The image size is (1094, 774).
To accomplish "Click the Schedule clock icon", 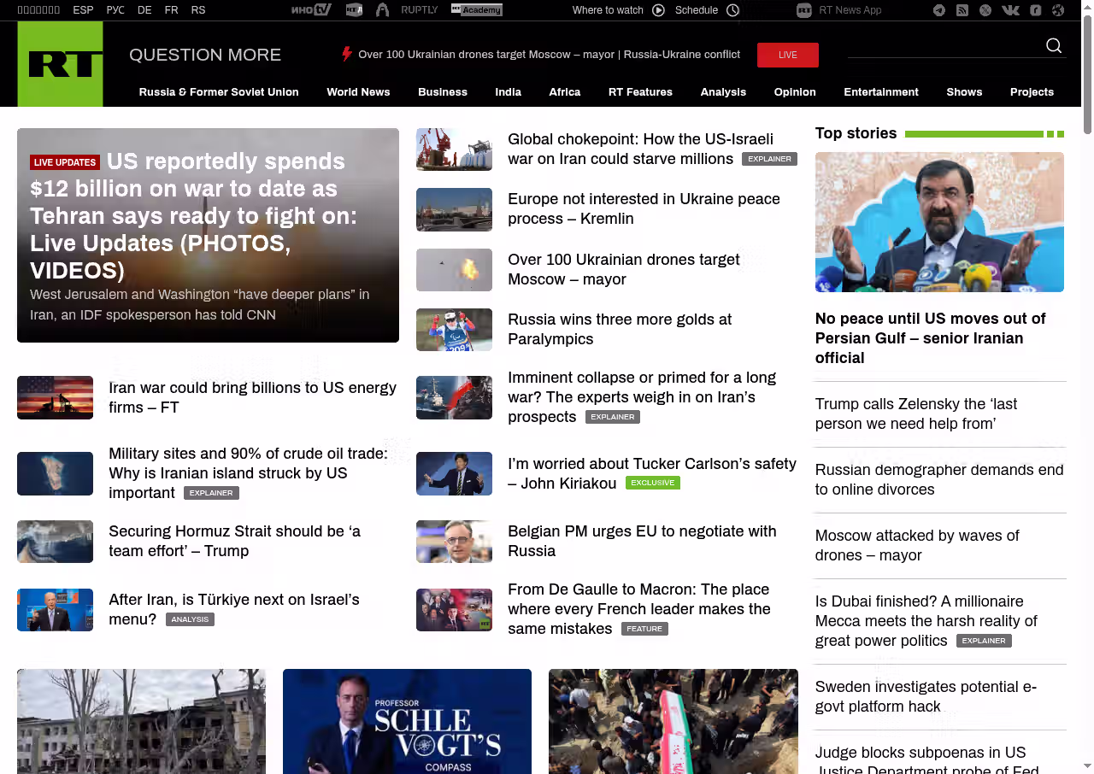I will [x=732, y=10].
